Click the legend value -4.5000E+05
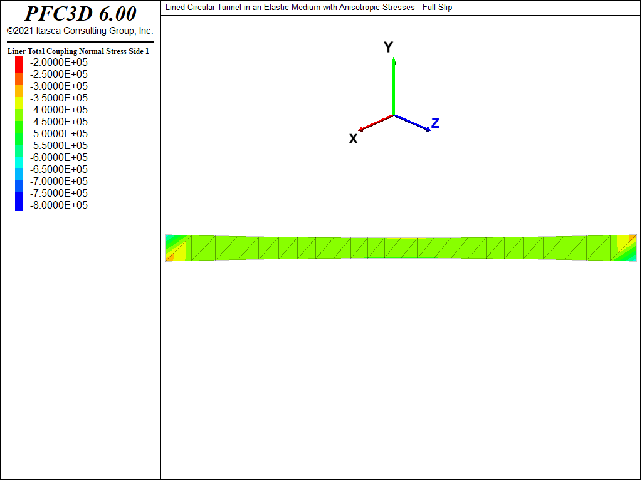The width and height of the screenshot is (642, 481). [x=59, y=122]
